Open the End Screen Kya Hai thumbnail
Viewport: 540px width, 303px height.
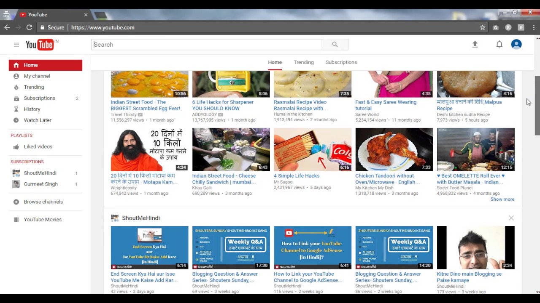(x=149, y=247)
